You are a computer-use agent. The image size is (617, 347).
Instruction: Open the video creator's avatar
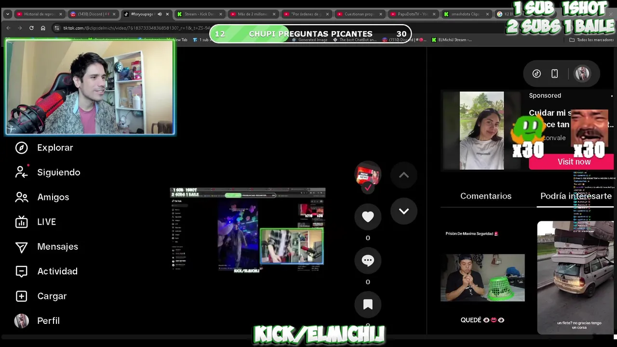[x=368, y=174]
